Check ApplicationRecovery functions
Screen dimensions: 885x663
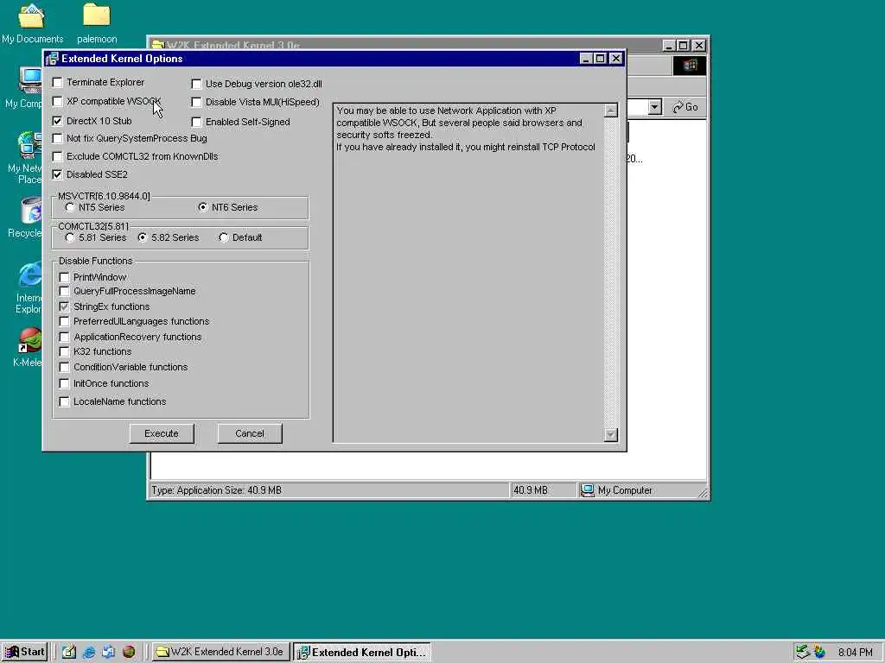pos(64,337)
